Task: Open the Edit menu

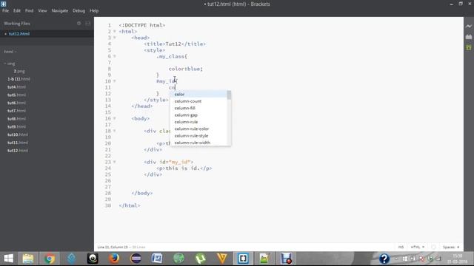Action: 16,10
